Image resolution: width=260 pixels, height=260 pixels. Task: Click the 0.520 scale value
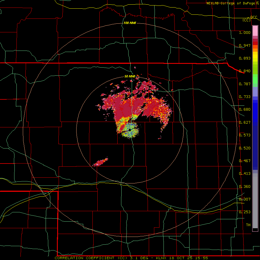(245, 148)
